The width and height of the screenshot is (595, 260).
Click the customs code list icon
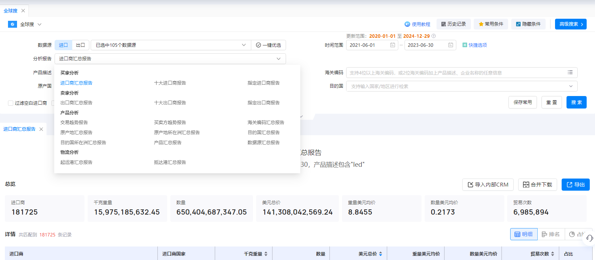point(570,72)
